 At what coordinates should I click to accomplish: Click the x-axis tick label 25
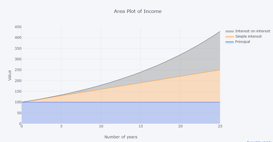(x=220, y=126)
